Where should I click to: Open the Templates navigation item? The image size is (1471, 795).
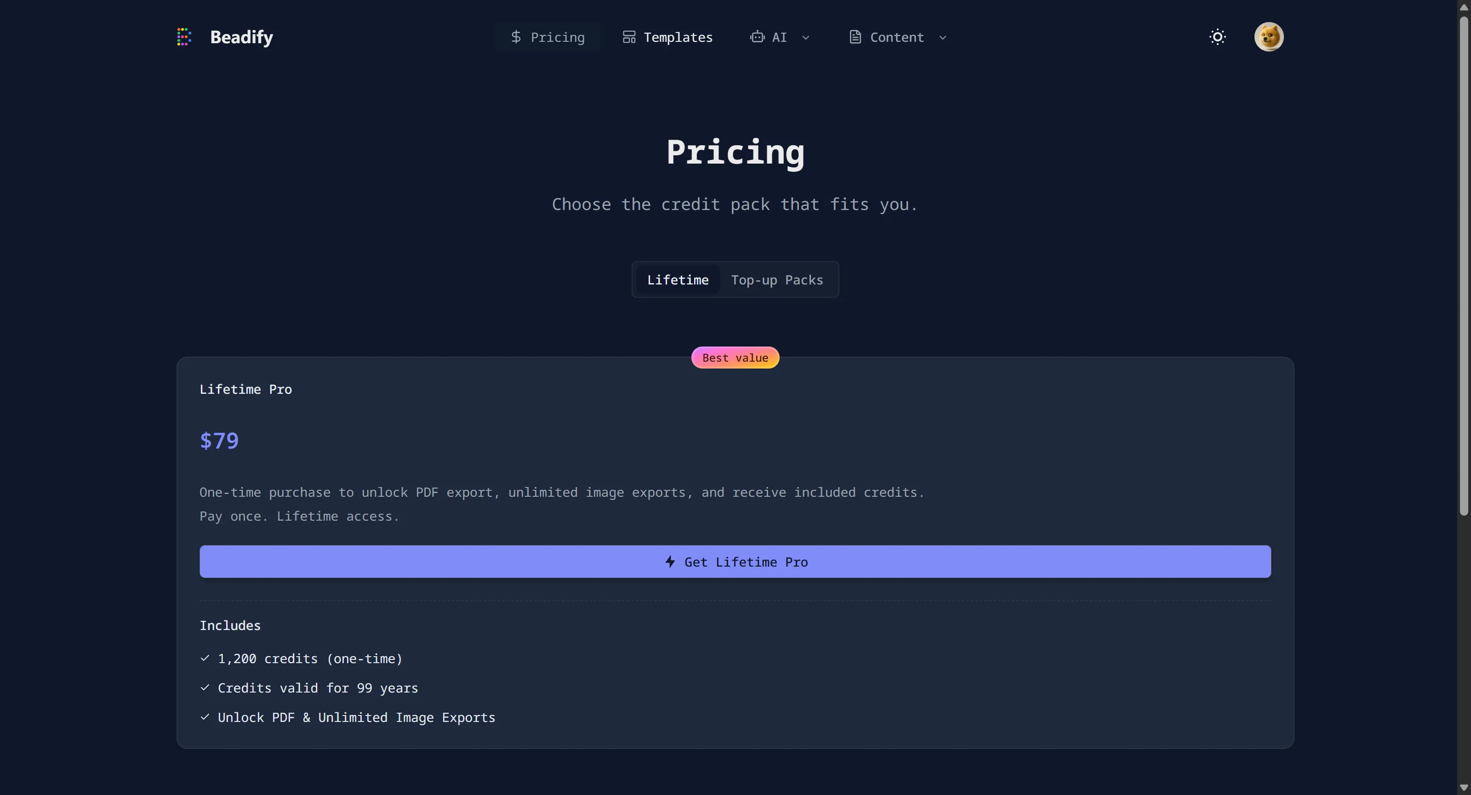point(678,37)
